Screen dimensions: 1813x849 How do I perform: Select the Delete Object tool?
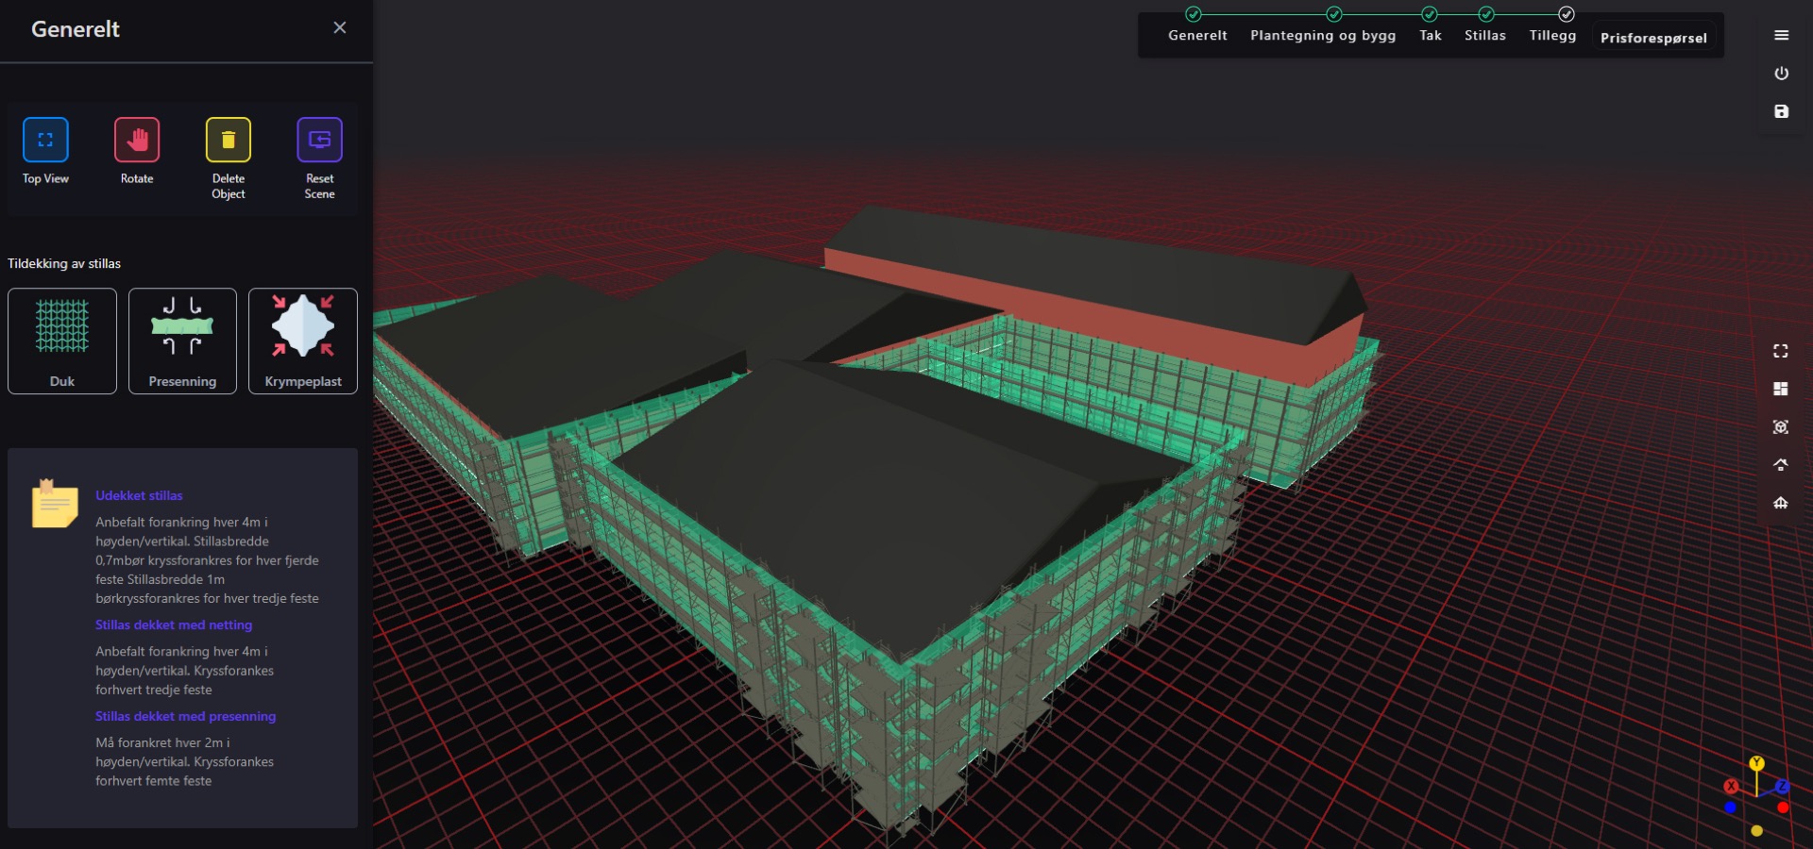(x=228, y=141)
